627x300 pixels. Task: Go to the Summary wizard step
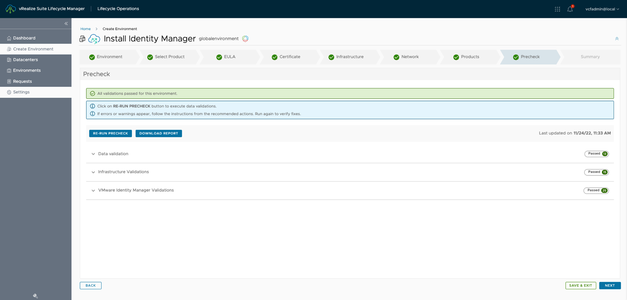(590, 57)
